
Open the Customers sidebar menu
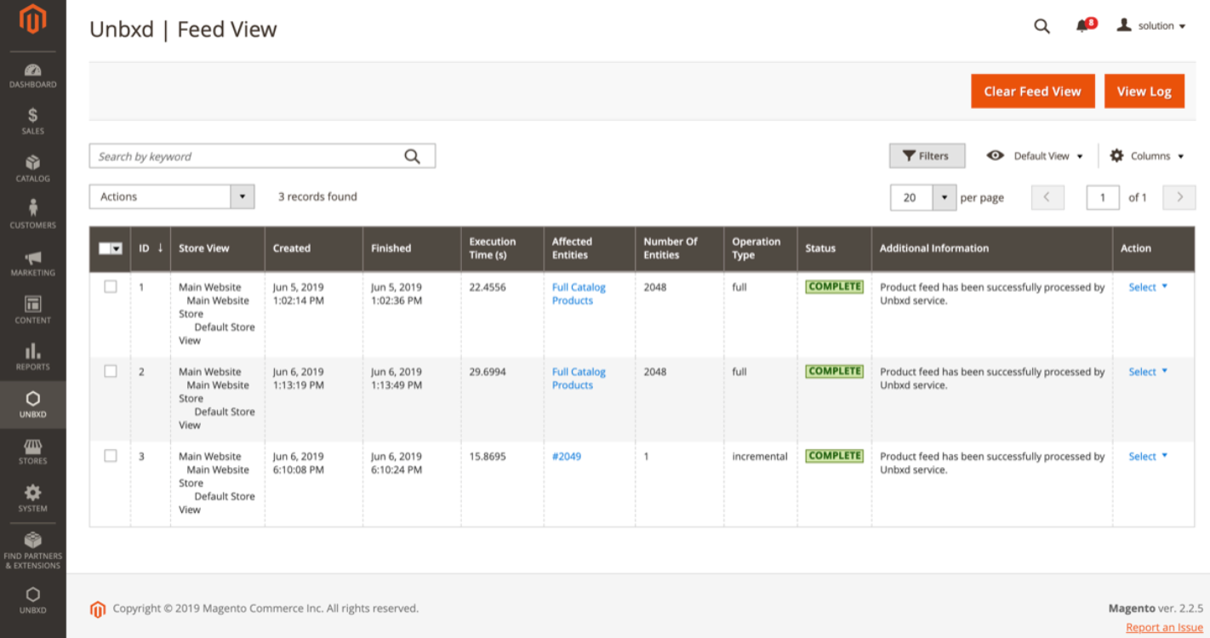click(x=32, y=214)
